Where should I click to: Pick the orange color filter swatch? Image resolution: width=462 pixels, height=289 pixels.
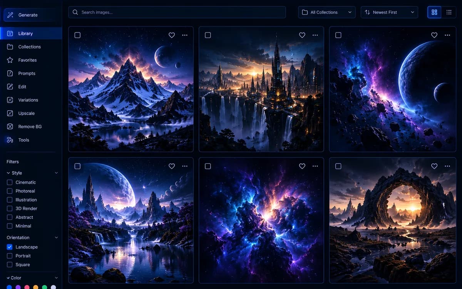[35, 287]
